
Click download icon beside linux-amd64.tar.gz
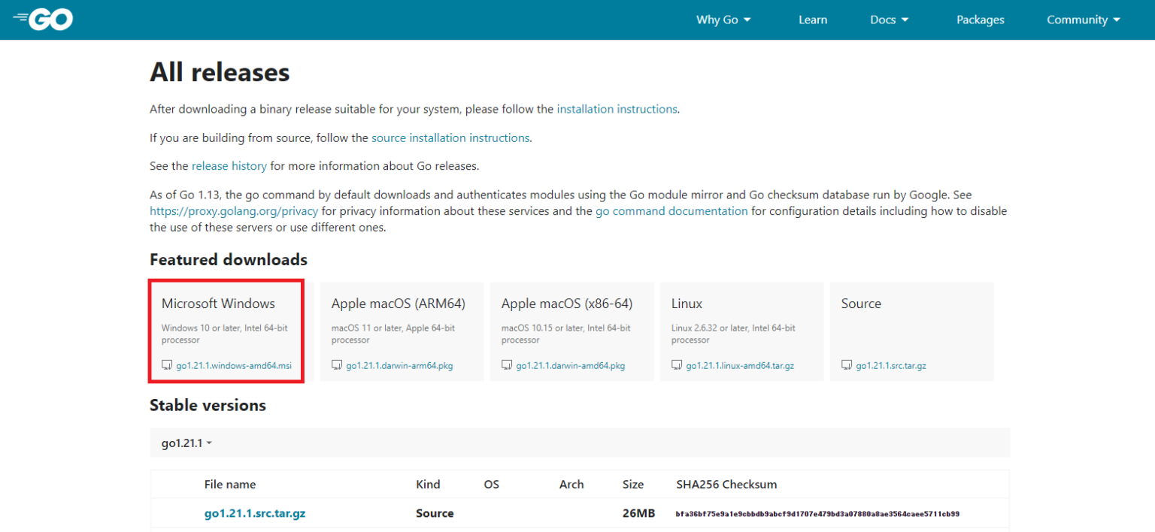[677, 365]
